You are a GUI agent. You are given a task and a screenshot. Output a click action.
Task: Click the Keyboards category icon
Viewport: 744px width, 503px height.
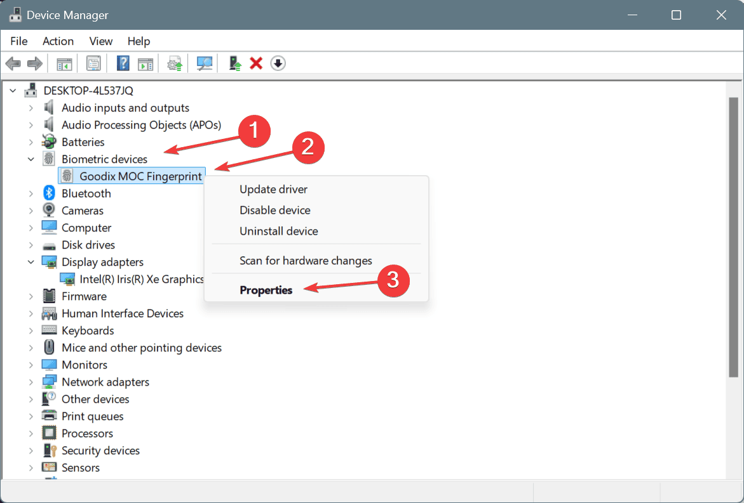coord(49,330)
